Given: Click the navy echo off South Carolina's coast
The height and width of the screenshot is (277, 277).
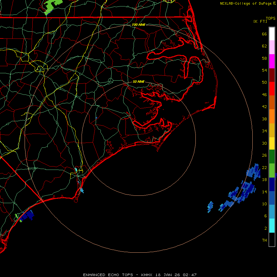Looking at the screenshot, I should 27,215.
